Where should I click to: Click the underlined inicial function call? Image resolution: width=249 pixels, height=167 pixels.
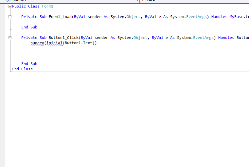point(54,43)
